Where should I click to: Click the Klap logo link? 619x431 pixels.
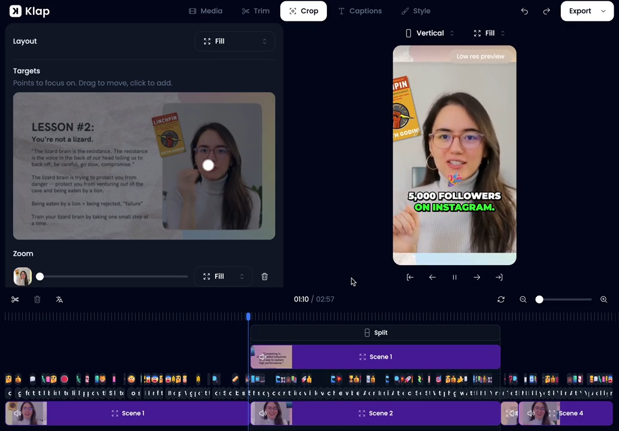pos(29,11)
